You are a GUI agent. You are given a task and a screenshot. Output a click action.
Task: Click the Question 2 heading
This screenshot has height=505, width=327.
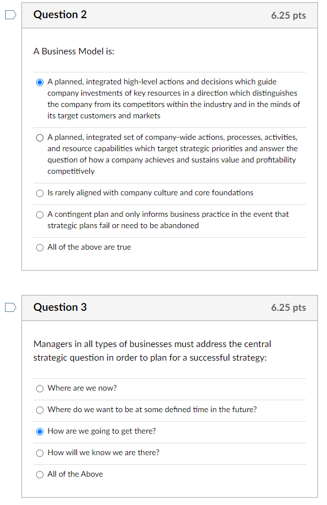(60, 15)
